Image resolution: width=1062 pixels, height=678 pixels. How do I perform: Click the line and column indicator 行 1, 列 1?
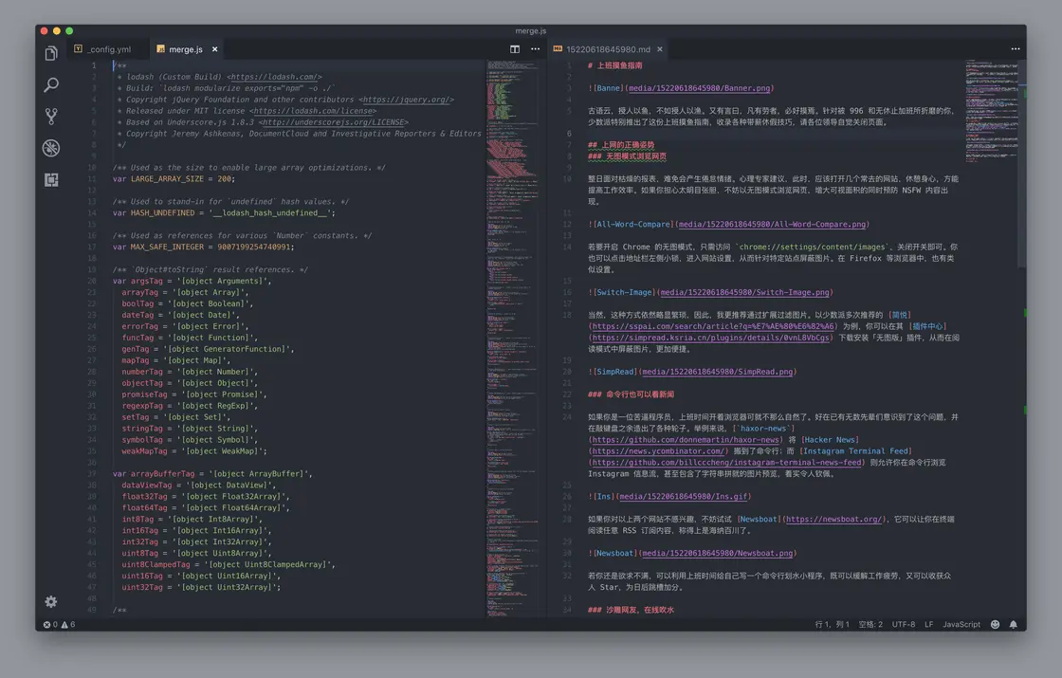[832, 625]
